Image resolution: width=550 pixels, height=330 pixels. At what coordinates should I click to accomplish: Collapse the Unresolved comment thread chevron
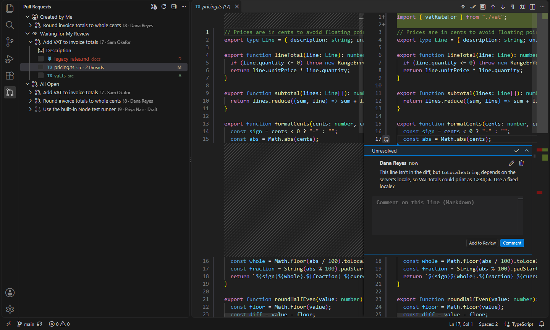click(x=527, y=151)
